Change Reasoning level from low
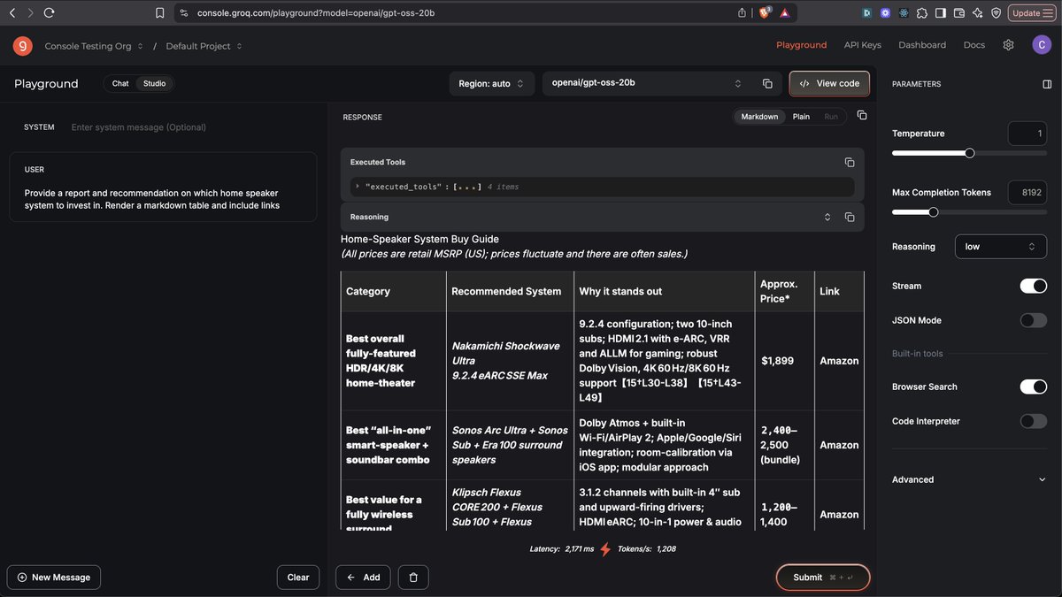The image size is (1062, 597). (1001, 246)
